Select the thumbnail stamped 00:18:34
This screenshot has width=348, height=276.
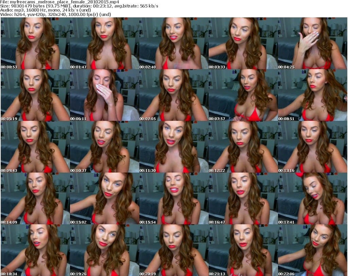tap(35, 250)
